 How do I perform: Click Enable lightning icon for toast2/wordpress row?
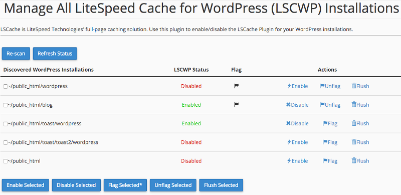pos(289,142)
